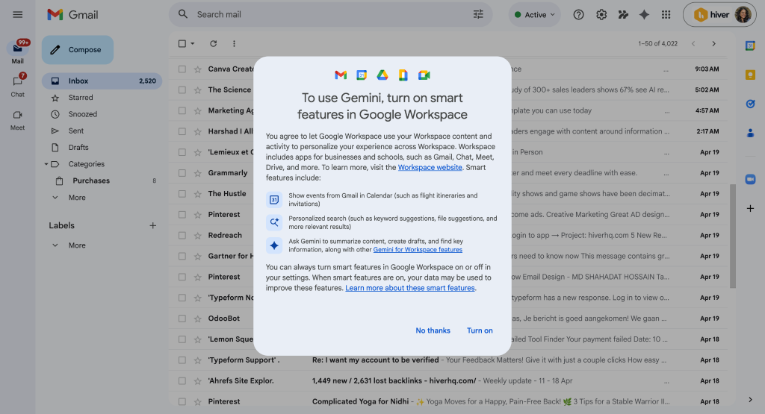Open Chat from the left rail
Image resolution: width=765 pixels, height=414 pixels.
click(x=18, y=86)
